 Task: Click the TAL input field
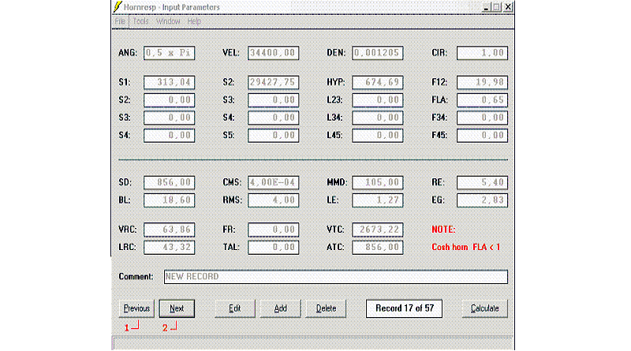273,247
